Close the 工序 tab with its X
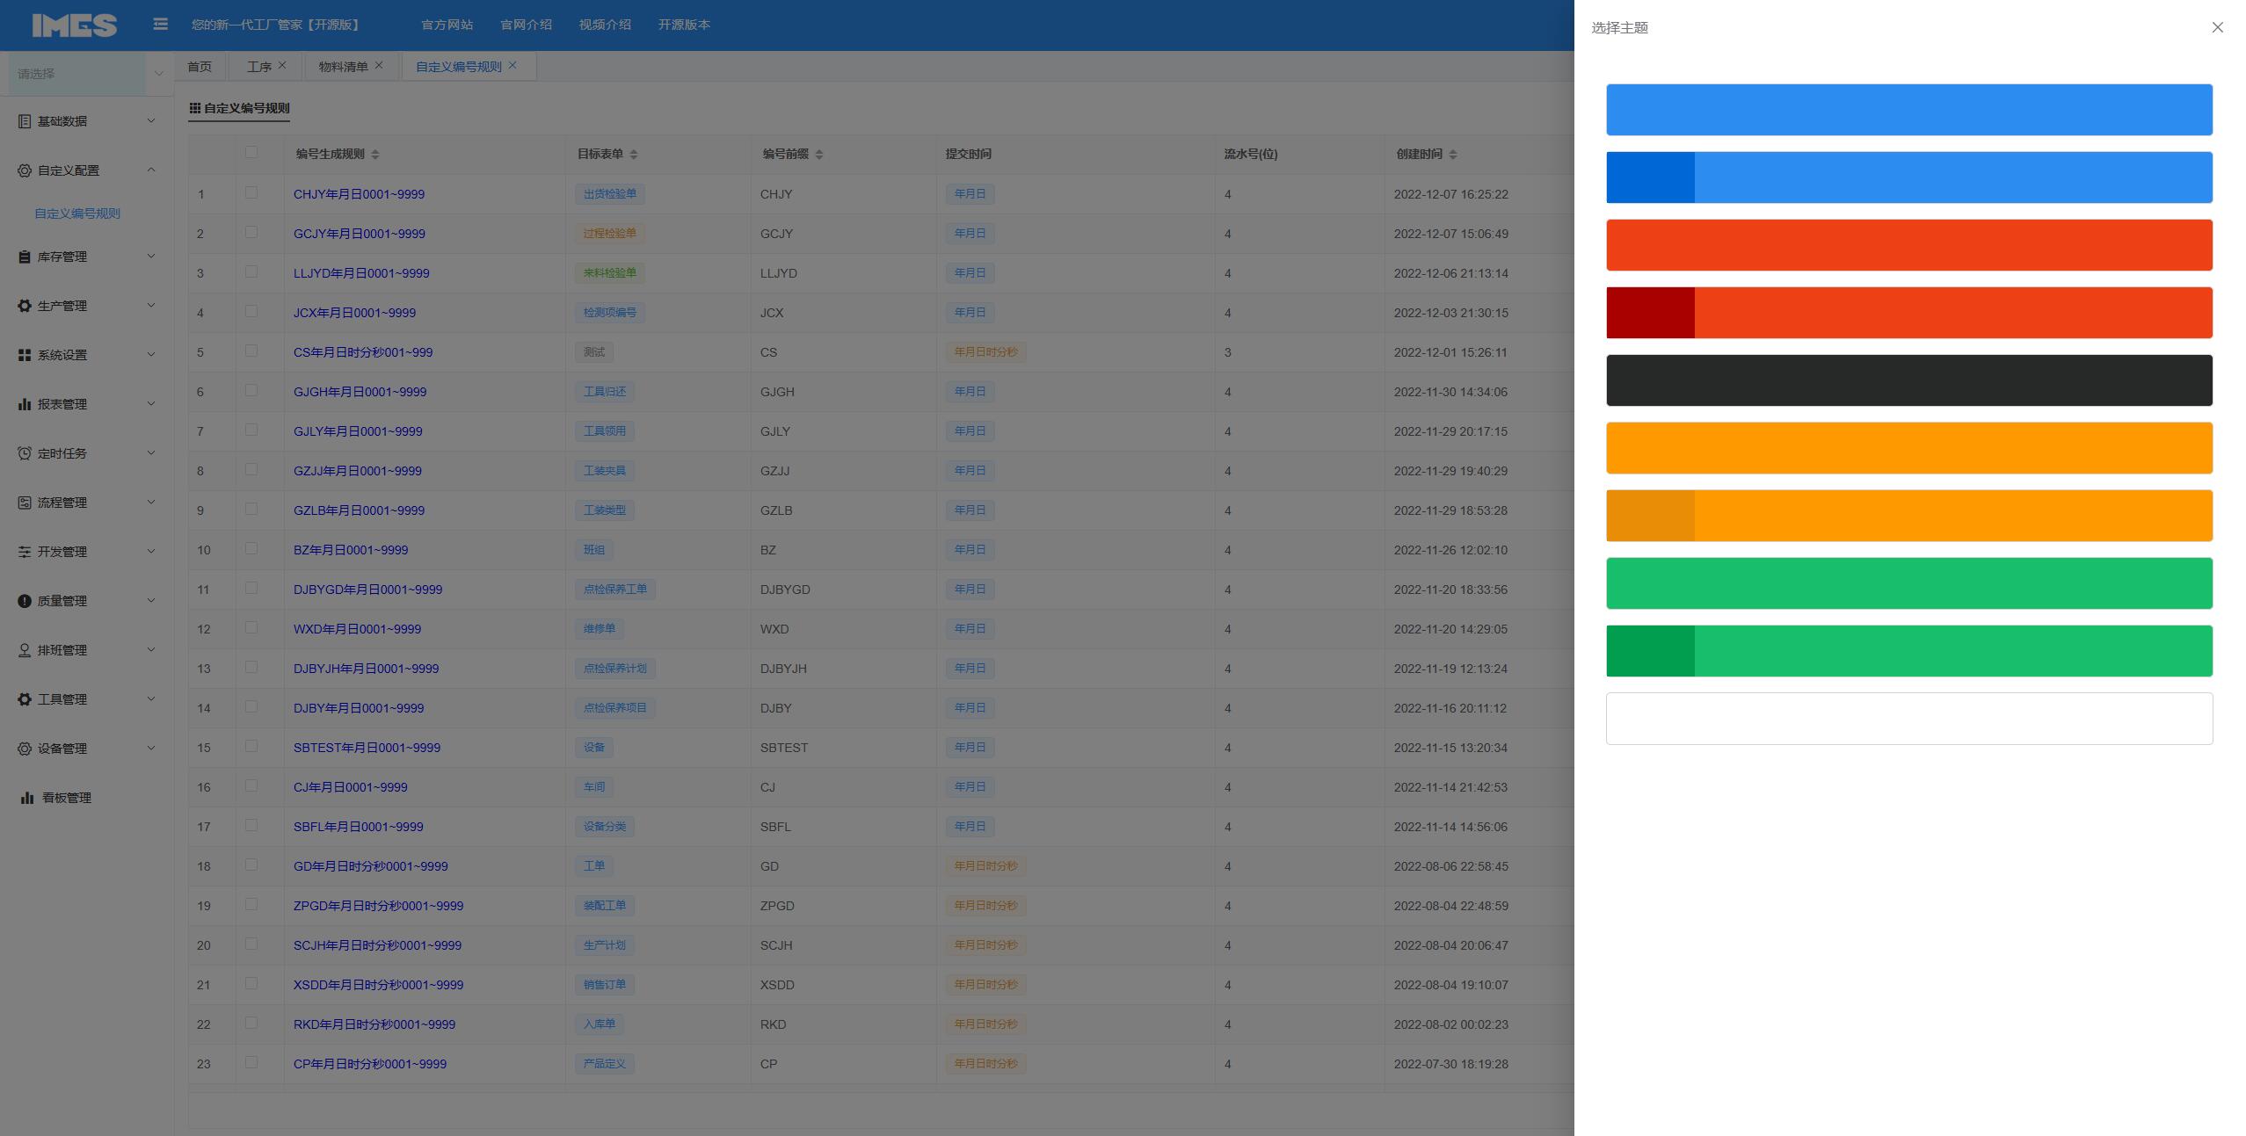2246x1136 pixels. pos(282,65)
